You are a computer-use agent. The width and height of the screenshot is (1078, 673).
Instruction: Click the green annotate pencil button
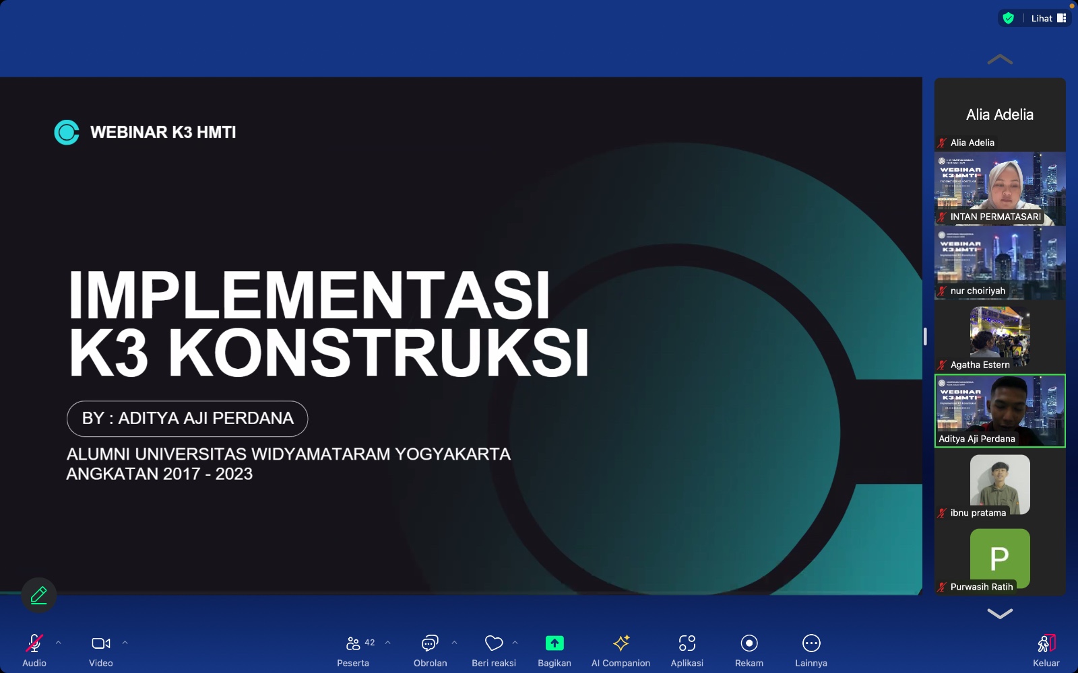click(x=39, y=595)
